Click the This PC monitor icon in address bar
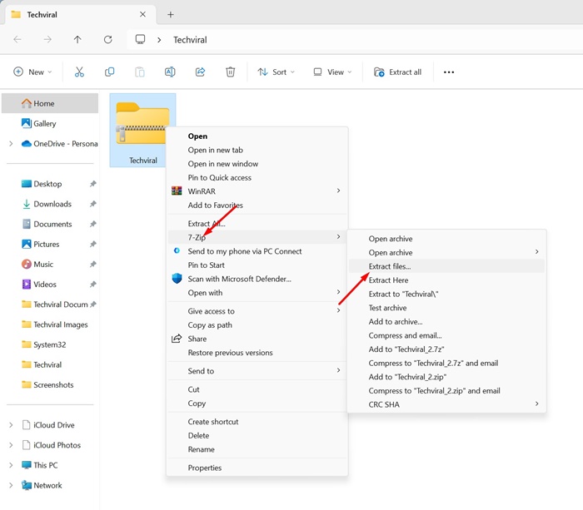Image resolution: width=583 pixels, height=510 pixels. click(x=140, y=39)
